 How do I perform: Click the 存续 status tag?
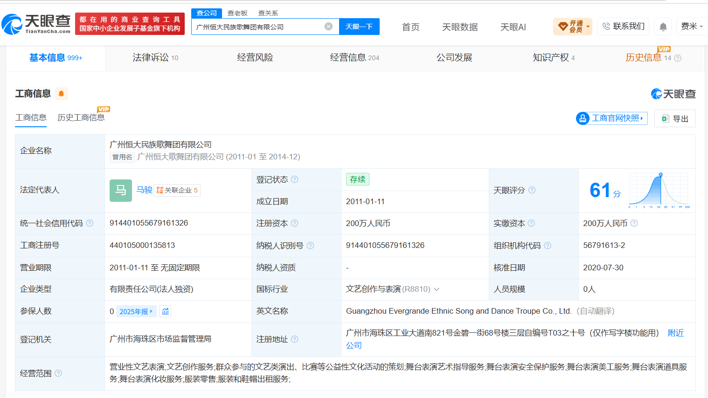tap(358, 179)
